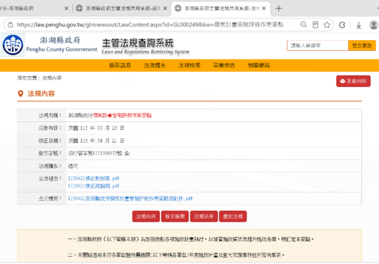
Task: Select the 歷史法規 button
Action: (233, 216)
